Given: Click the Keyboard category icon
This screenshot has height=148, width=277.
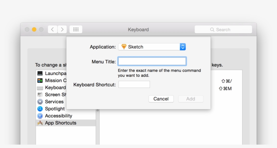Looking at the screenshot, I should [40, 88].
